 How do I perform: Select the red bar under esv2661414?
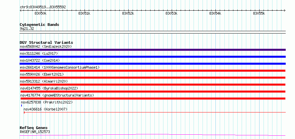(152, 71)
